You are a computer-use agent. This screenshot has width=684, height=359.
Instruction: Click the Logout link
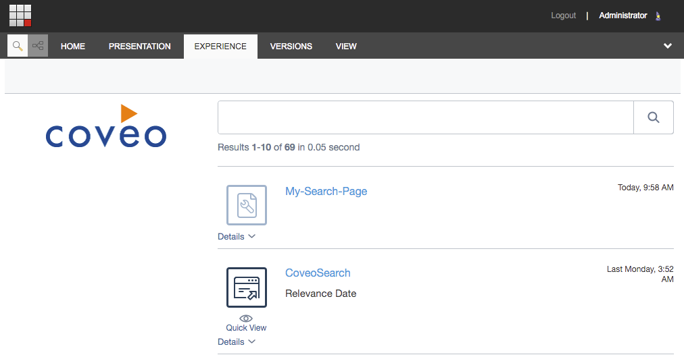click(x=563, y=16)
